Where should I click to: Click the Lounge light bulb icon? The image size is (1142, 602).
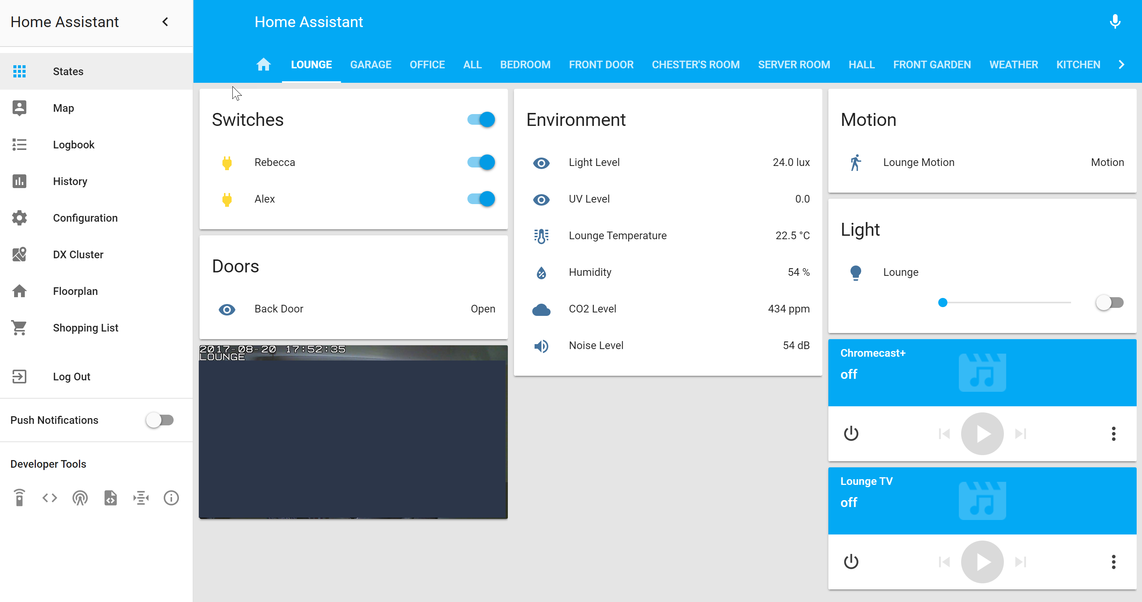coord(855,273)
